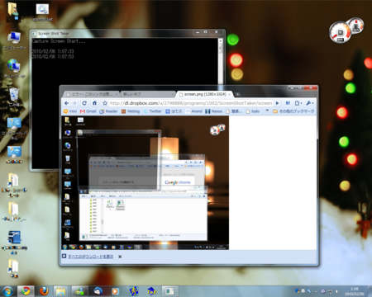Open Chrome's wrench settings menu
This screenshot has width=372, height=297.
pyautogui.click(x=310, y=103)
